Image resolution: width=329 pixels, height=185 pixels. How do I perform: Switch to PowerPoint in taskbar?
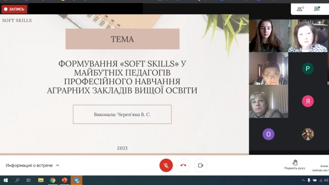(x=64, y=180)
